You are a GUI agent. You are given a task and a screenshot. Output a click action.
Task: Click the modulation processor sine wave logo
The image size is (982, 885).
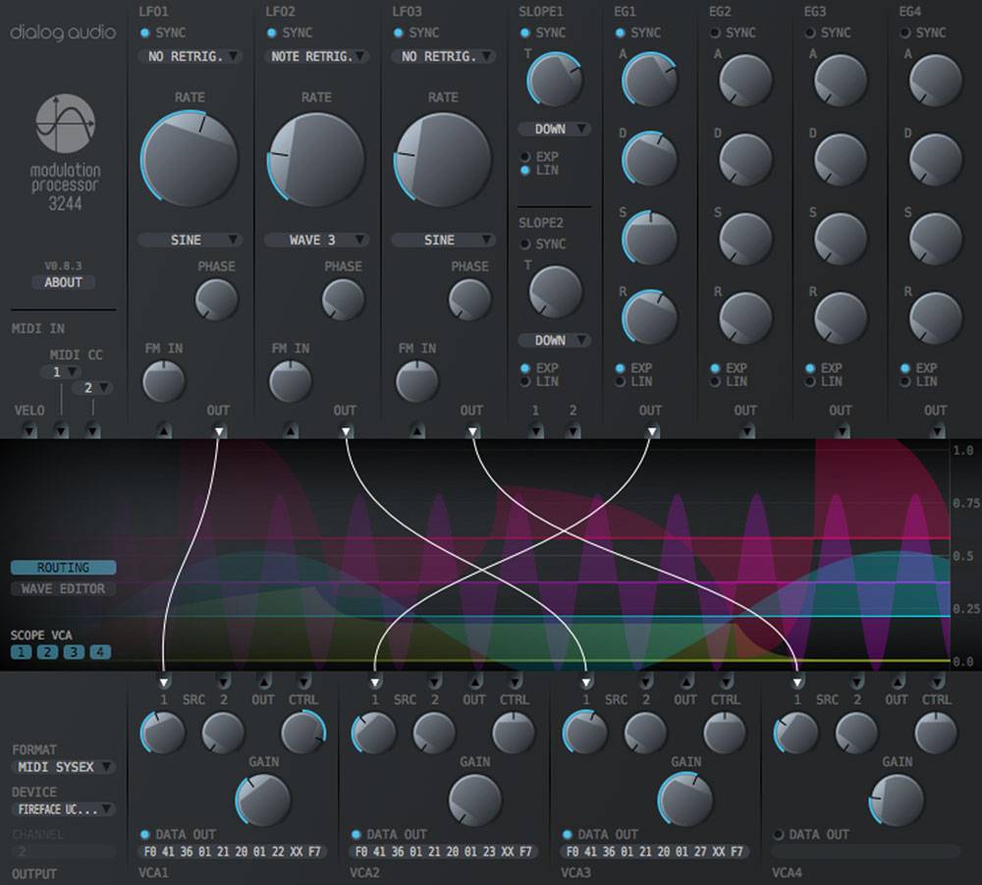pos(65,123)
